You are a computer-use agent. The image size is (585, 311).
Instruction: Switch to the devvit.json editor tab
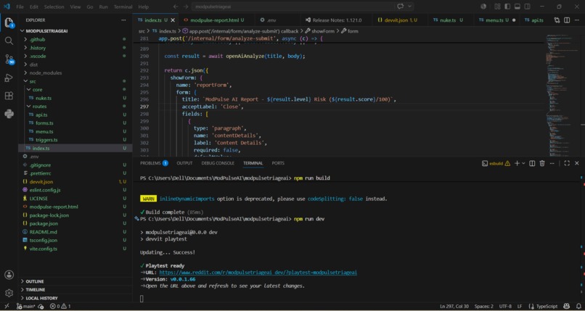[x=398, y=20]
